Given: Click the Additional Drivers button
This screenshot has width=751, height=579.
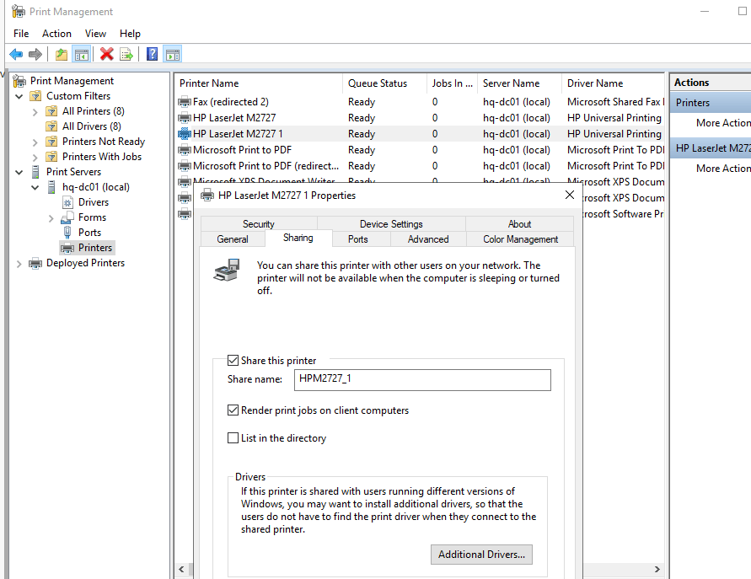Looking at the screenshot, I should (x=481, y=555).
